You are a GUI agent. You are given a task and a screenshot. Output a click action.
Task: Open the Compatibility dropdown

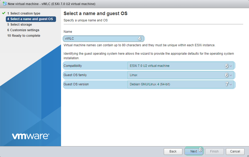(x=181, y=66)
